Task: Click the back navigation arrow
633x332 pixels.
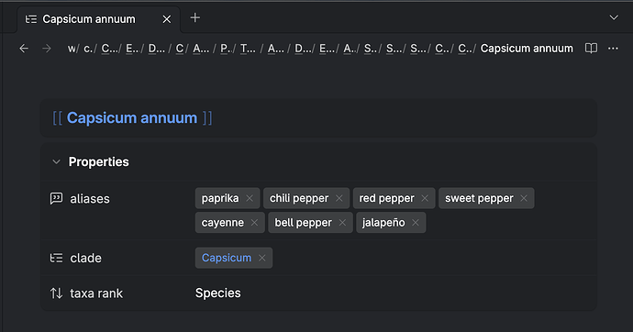Action: tap(24, 49)
